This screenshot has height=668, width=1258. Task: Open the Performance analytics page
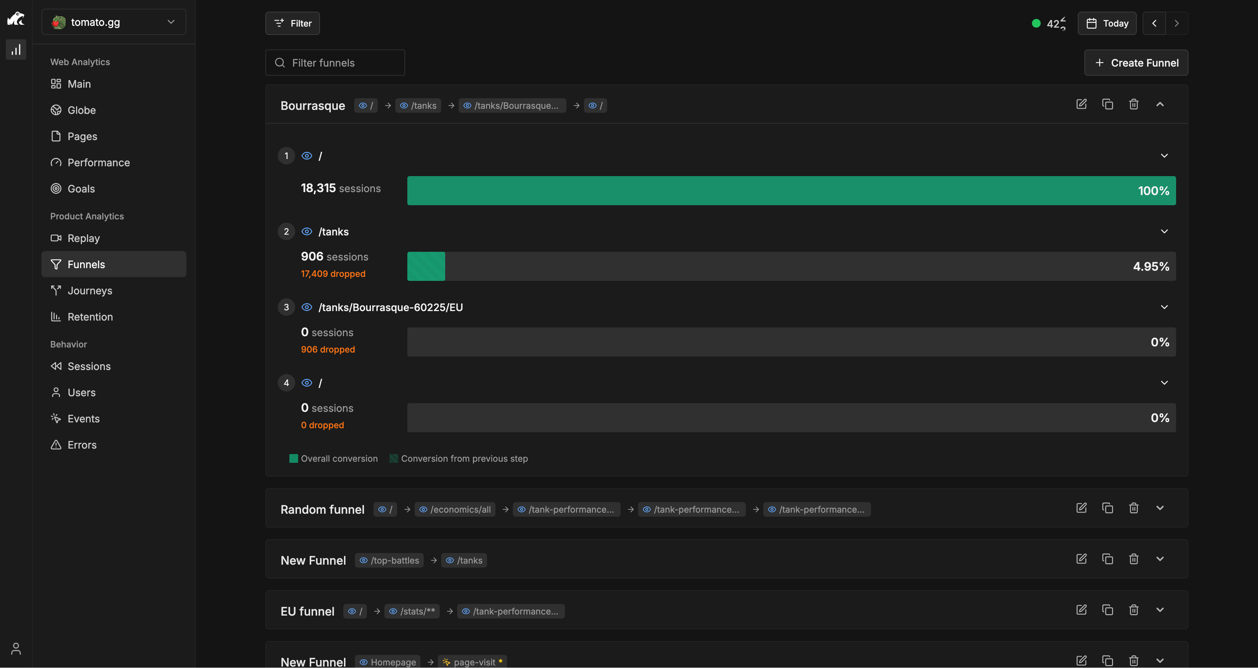(x=98, y=162)
